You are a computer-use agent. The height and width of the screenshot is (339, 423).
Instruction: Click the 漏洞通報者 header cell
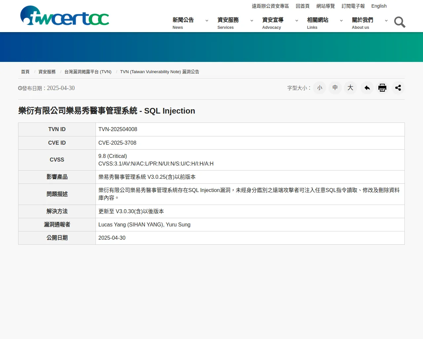[x=57, y=224]
